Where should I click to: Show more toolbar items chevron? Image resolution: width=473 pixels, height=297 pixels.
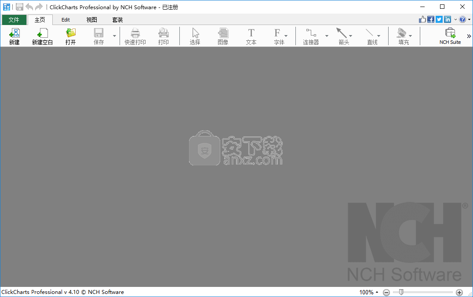click(469, 36)
